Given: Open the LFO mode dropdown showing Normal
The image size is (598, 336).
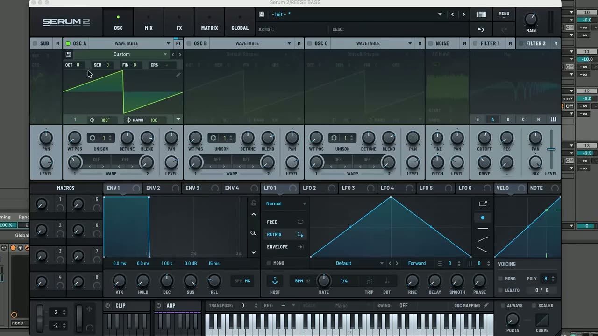Looking at the screenshot, I should click(x=286, y=203).
